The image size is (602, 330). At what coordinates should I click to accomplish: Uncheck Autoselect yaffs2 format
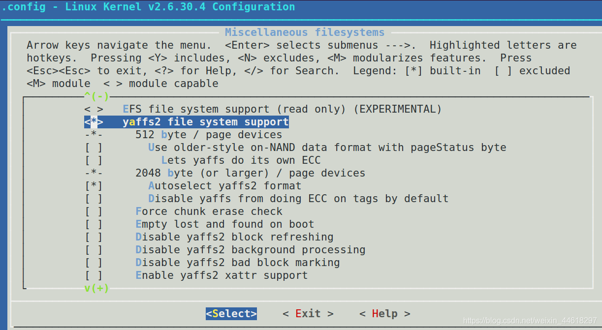pos(94,186)
